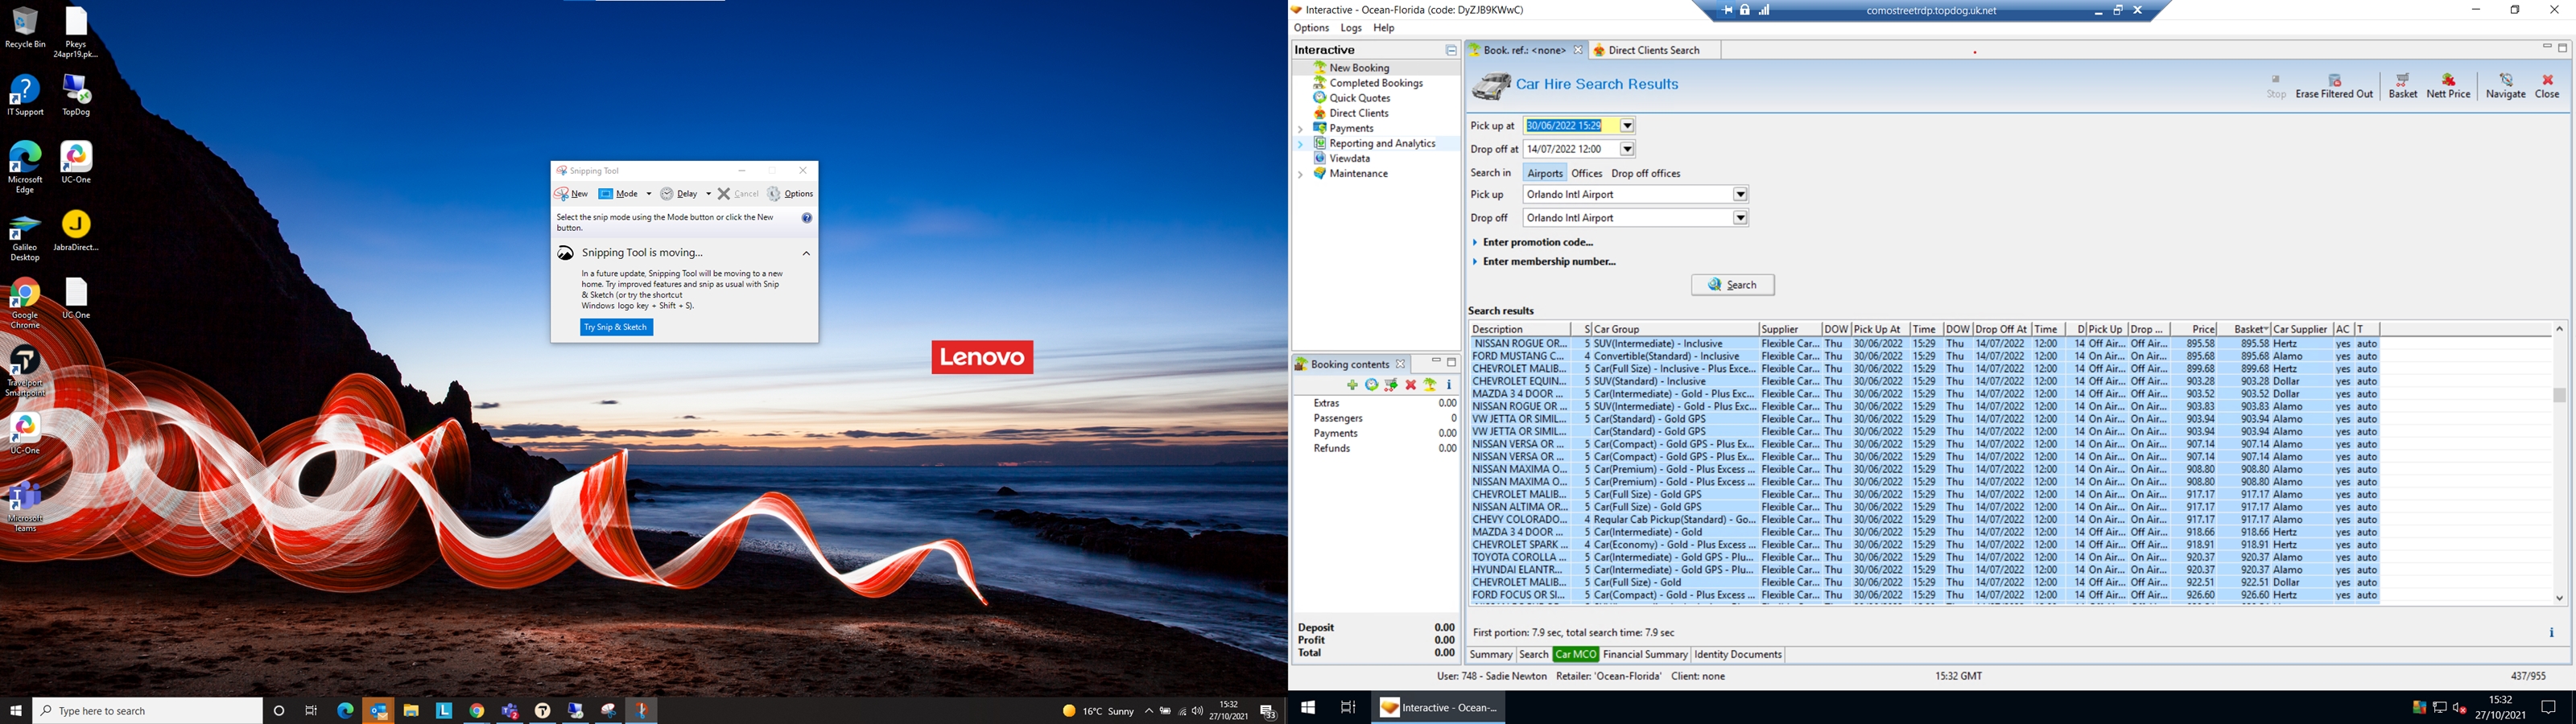Switch to the Identity Documents tab
Viewport: 2576px width, 724px height.
[1737, 655]
